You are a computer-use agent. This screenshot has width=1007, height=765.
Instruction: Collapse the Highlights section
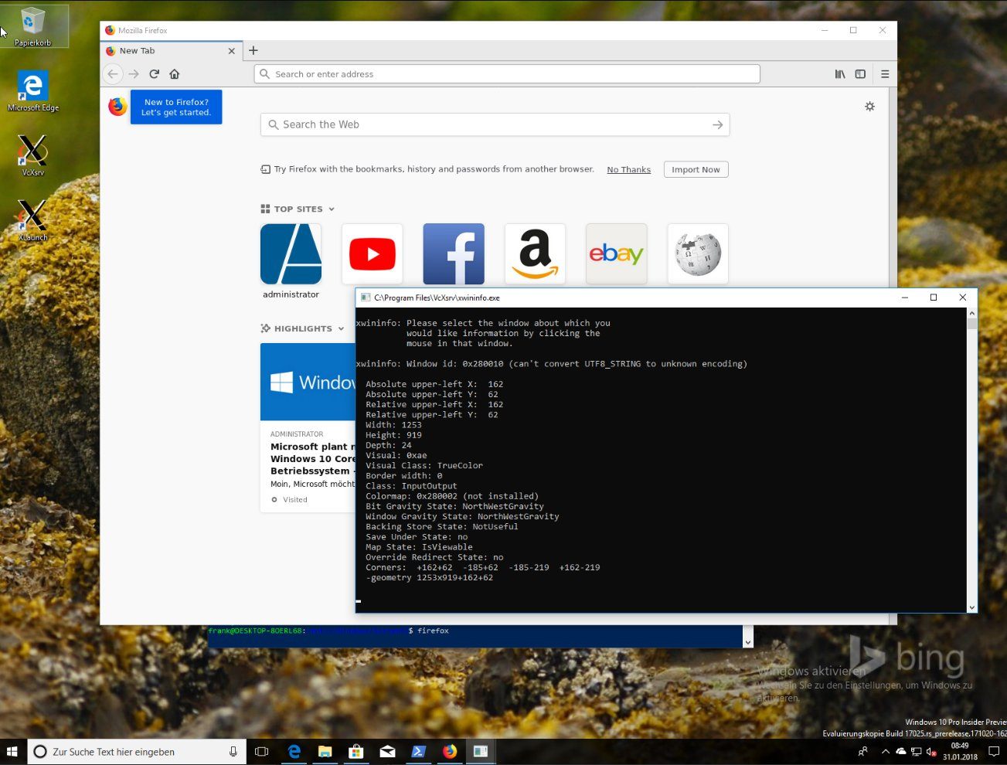(341, 329)
